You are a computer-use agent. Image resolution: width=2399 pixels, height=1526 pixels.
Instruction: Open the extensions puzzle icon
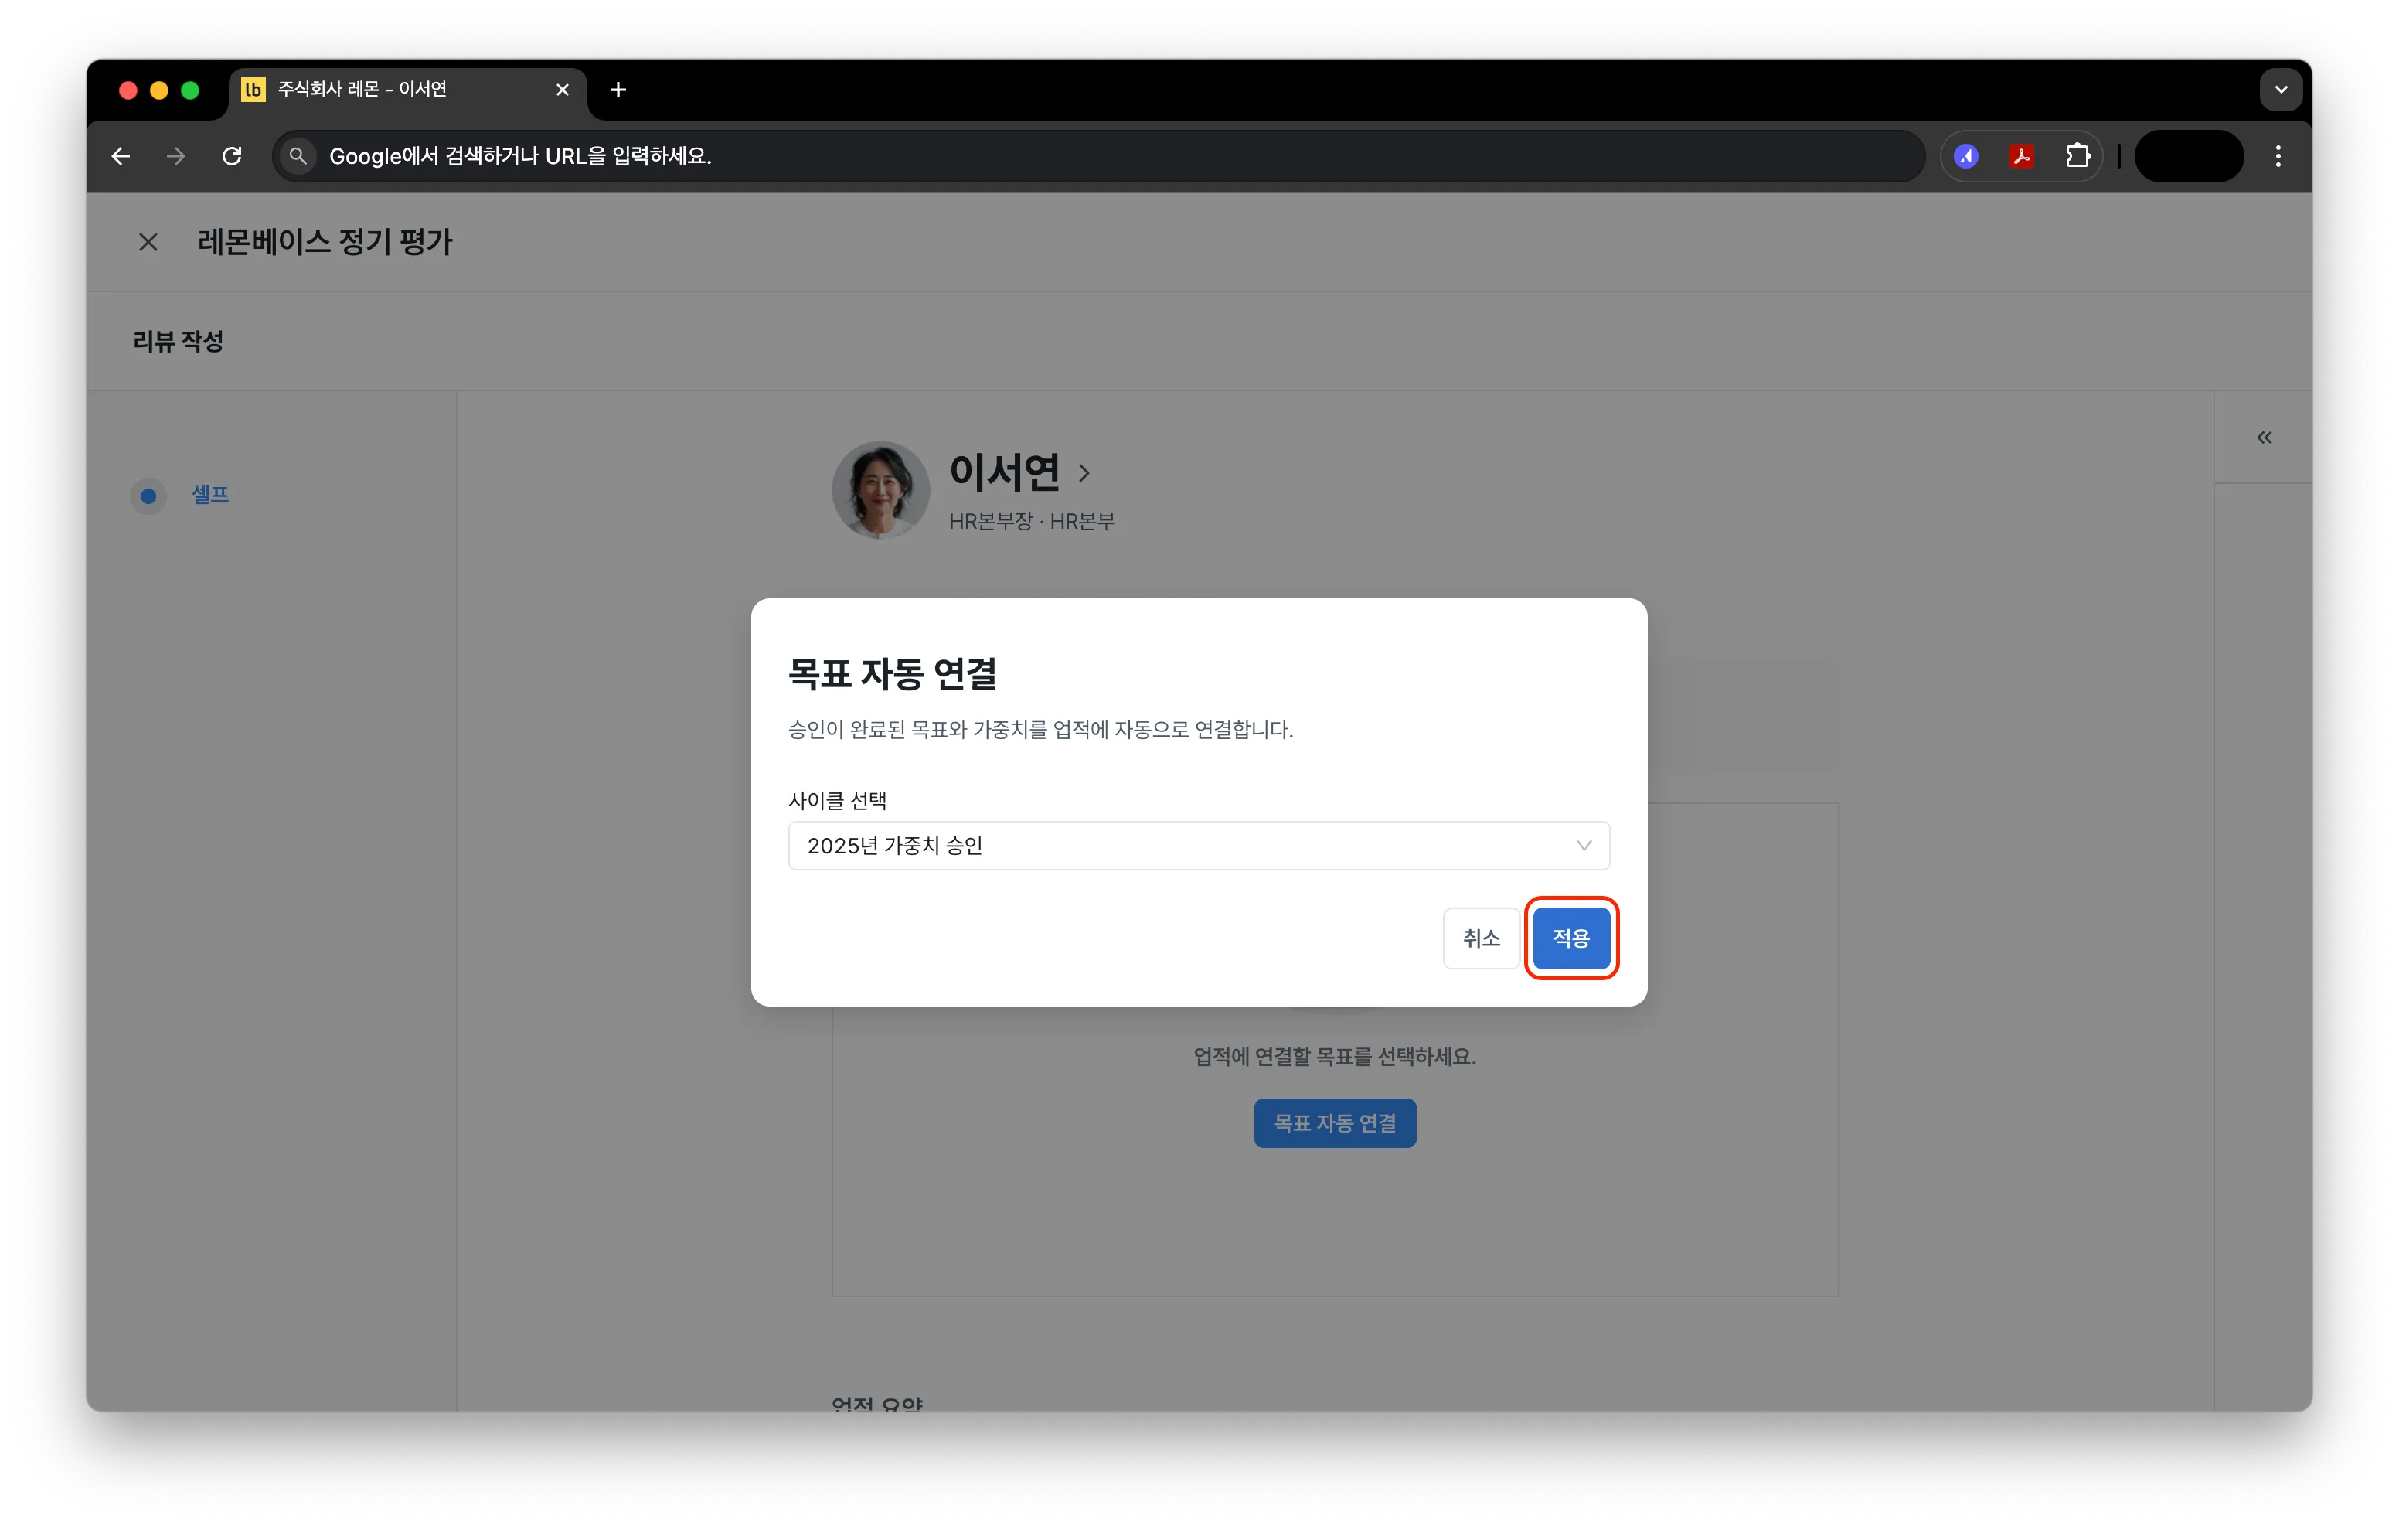pos(2077,155)
